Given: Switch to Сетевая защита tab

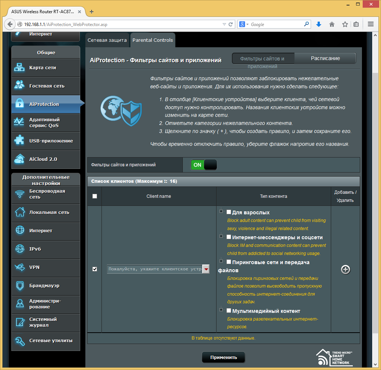Looking at the screenshot, I should pos(107,40).
